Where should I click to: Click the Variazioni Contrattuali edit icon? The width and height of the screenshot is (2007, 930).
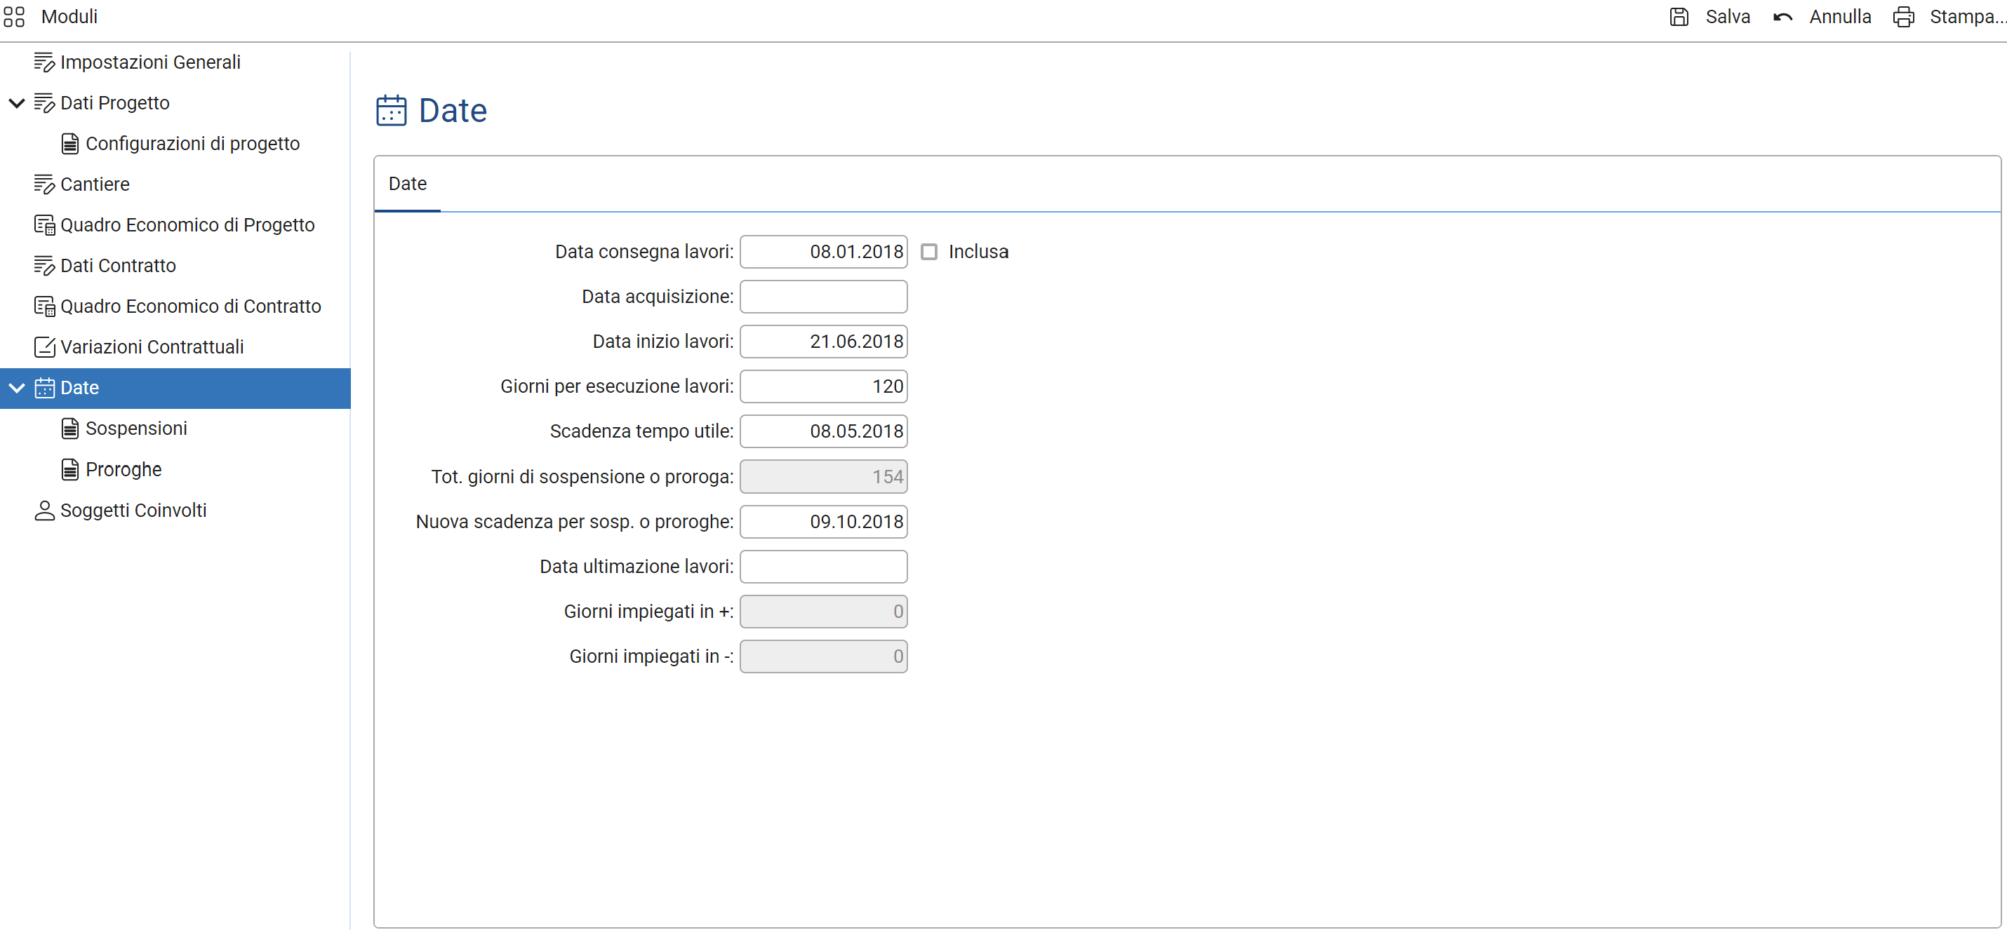(44, 347)
